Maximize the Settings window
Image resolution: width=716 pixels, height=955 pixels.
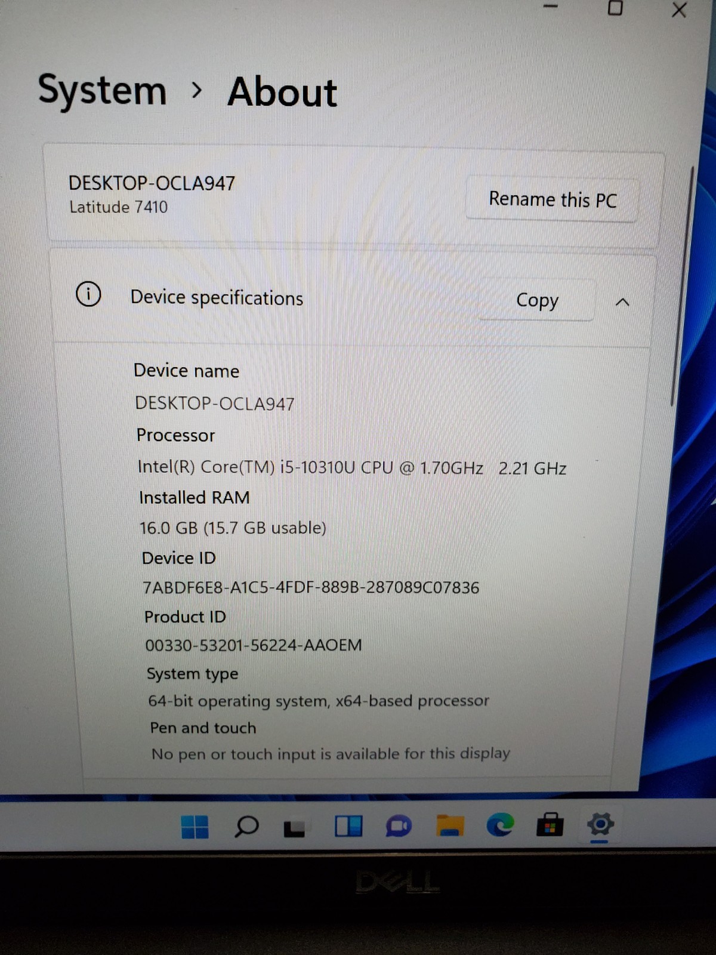[x=615, y=8]
